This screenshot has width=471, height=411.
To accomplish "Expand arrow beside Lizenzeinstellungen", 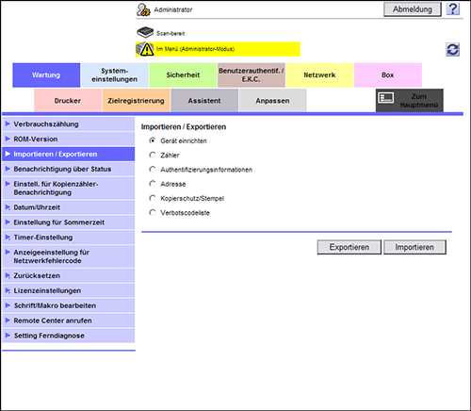I will click(8, 290).
